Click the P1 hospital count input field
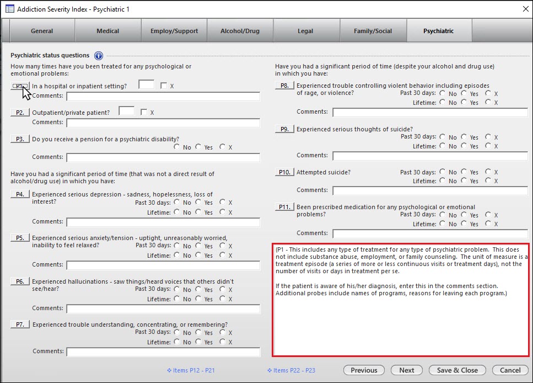Image resolution: width=533 pixels, height=383 pixels. [146, 84]
